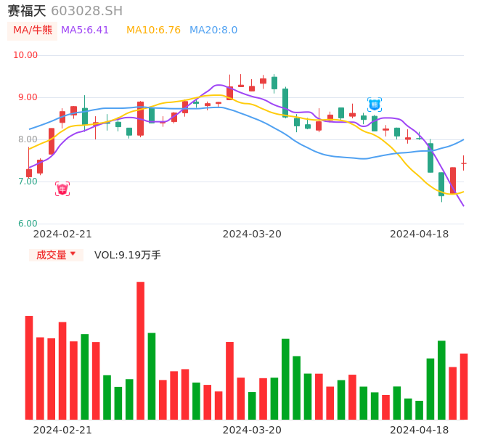
Task: Click the VOL:9.19万手 volume readout
Action: pyautogui.click(x=128, y=255)
